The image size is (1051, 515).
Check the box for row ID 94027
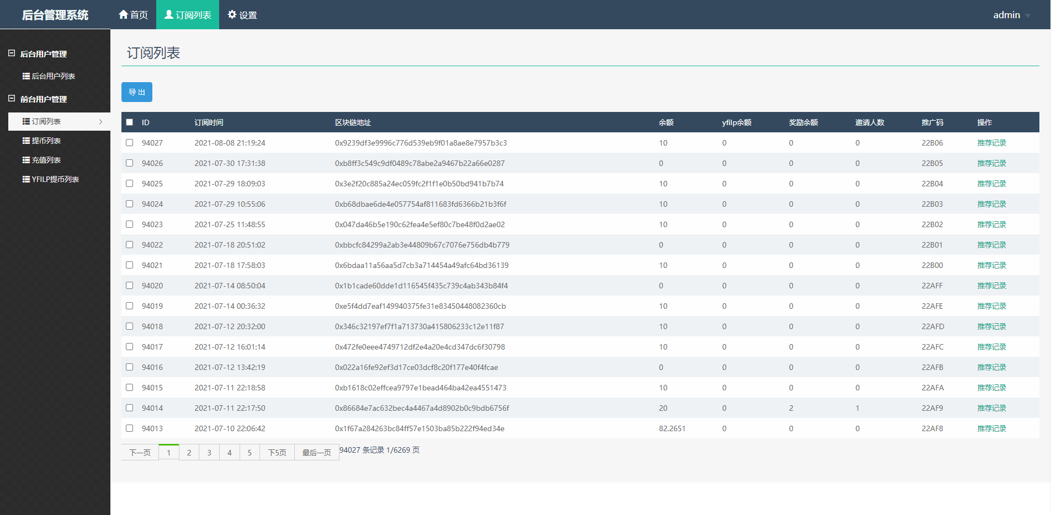(130, 143)
